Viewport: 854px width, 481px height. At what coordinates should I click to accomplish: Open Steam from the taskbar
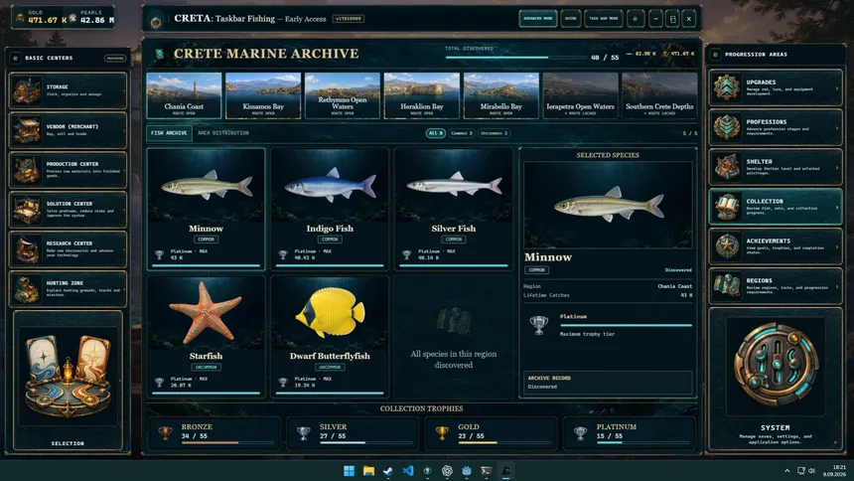pos(388,471)
